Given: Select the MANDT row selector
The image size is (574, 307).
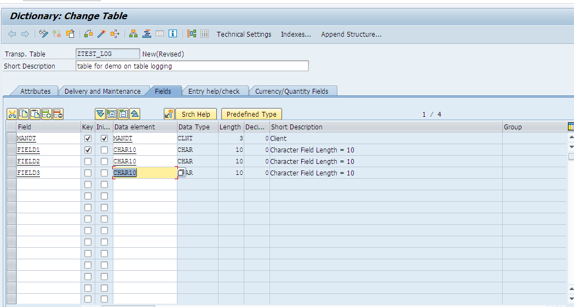Looking at the screenshot, I should tap(12, 139).
